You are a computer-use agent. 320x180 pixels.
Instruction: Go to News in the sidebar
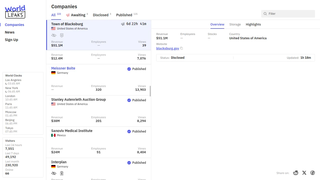[10, 32]
